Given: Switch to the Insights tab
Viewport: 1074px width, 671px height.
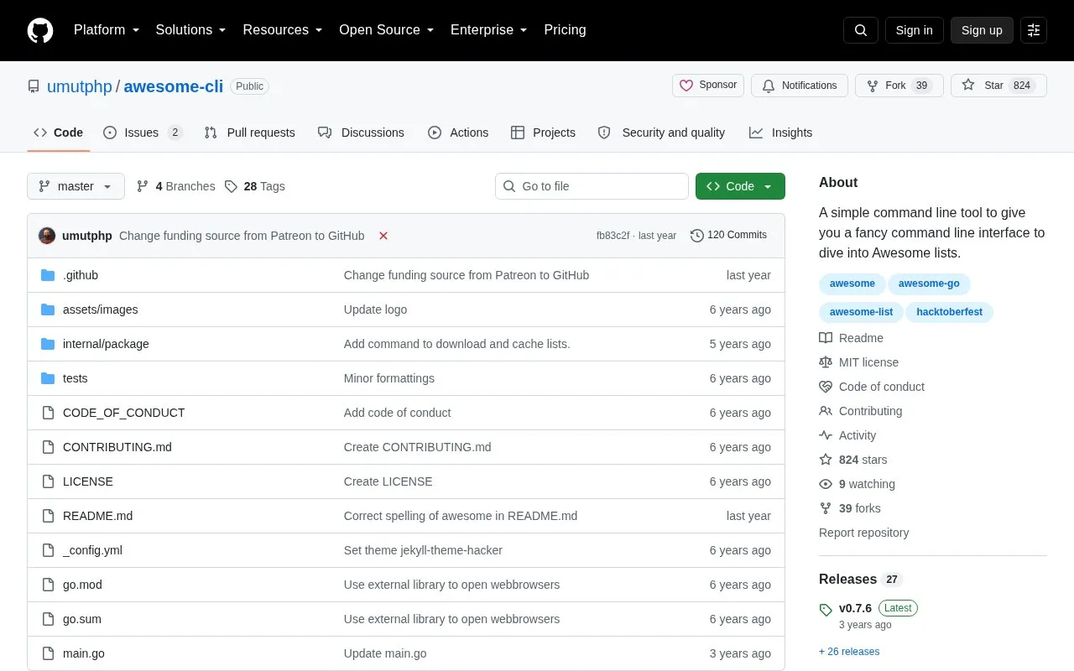Looking at the screenshot, I should (780, 133).
